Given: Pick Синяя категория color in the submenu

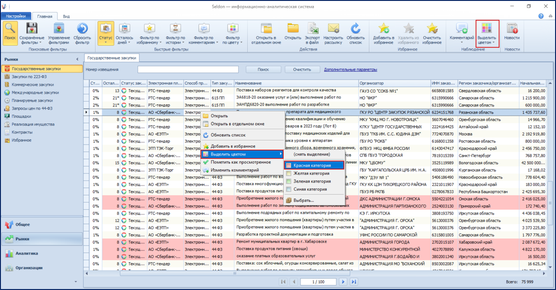Looking at the screenshot, I should coord(314,189).
